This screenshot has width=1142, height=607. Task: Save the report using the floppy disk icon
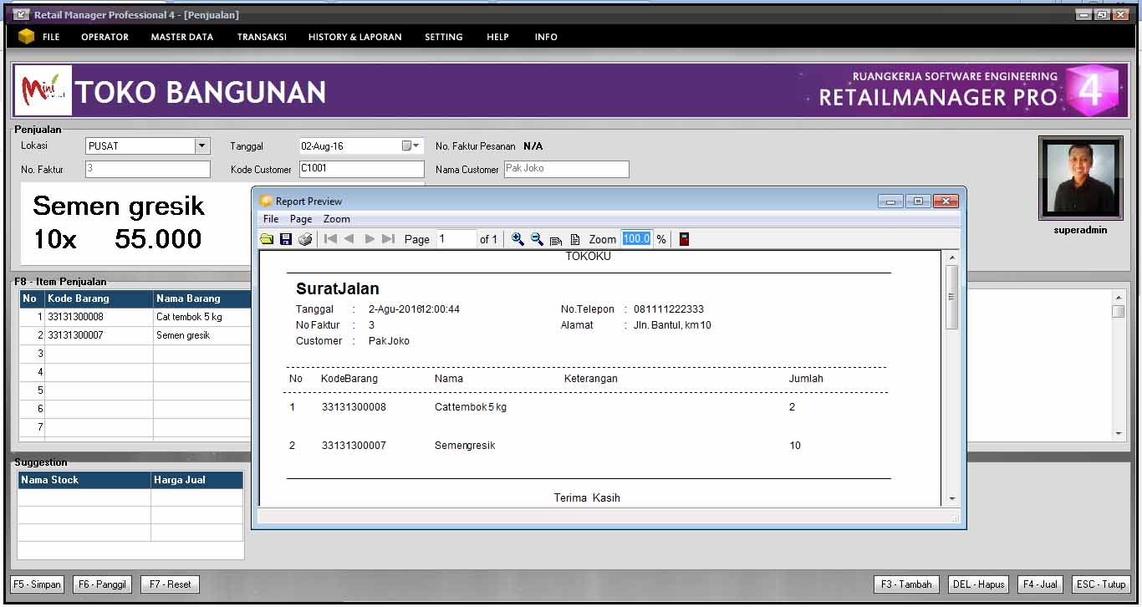(x=286, y=239)
